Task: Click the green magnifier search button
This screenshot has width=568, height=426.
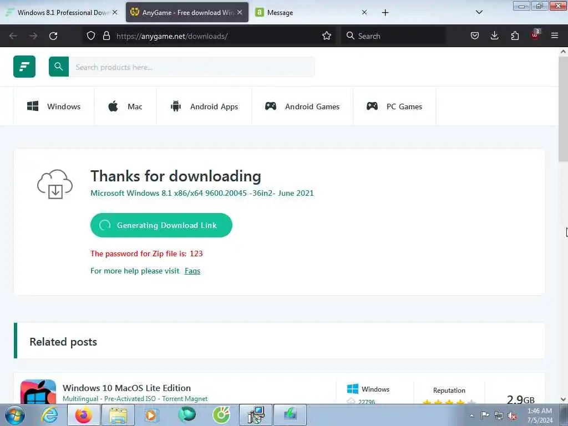Action: click(x=59, y=67)
